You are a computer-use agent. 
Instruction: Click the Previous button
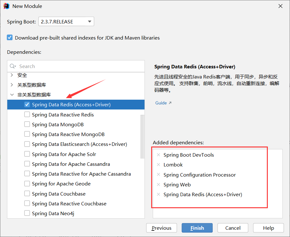click(x=161, y=228)
